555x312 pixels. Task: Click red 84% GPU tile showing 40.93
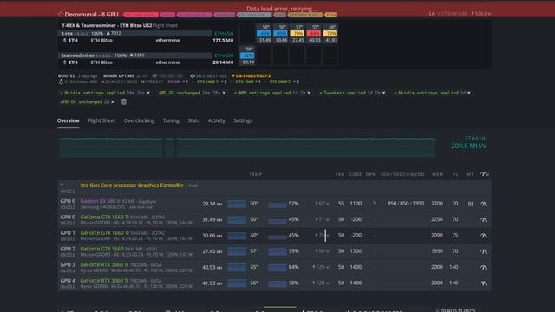point(314,34)
